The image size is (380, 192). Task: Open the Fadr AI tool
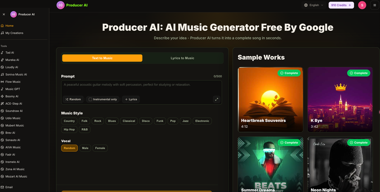pos(10,154)
